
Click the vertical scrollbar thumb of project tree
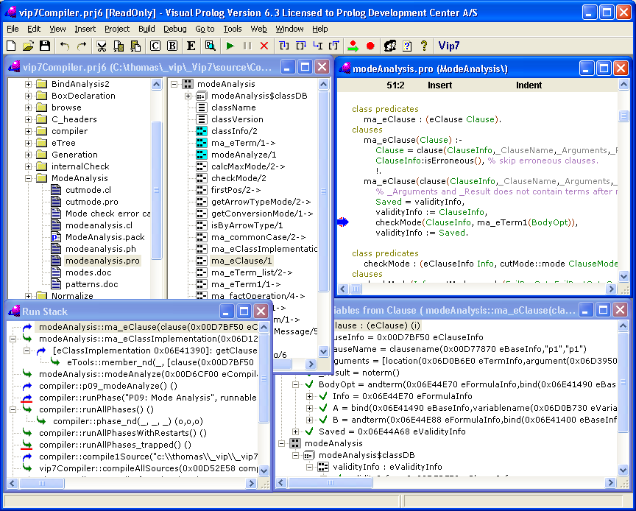(156, 190)
